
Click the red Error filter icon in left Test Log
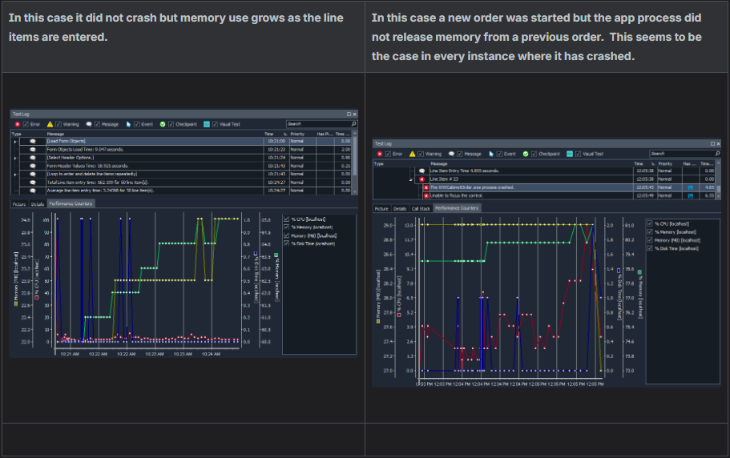point(18,124)
